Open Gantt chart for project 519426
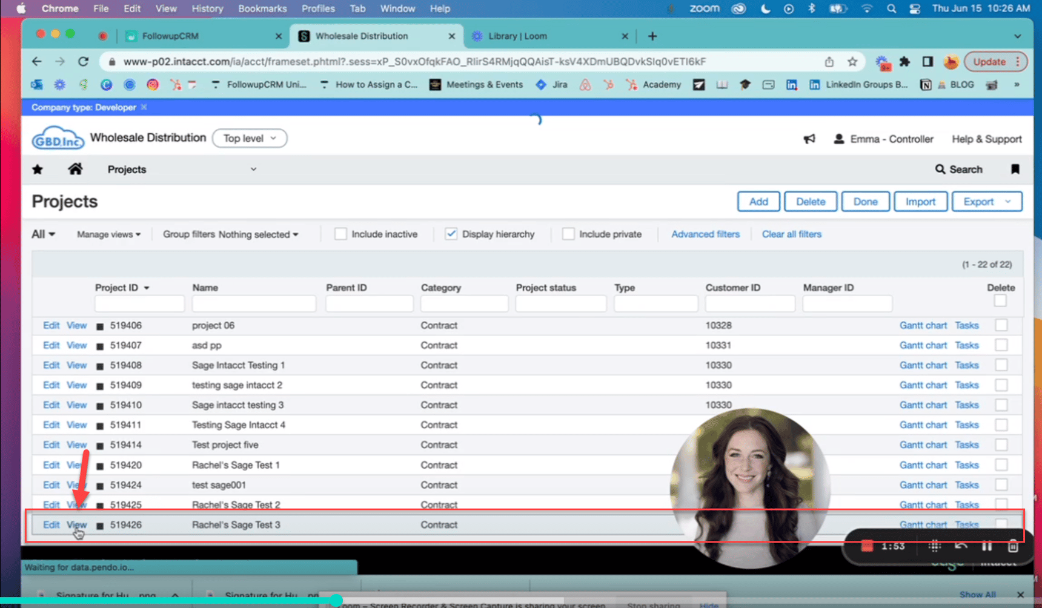Screen dimensions: 1042x608 click(x=923, y=524)
